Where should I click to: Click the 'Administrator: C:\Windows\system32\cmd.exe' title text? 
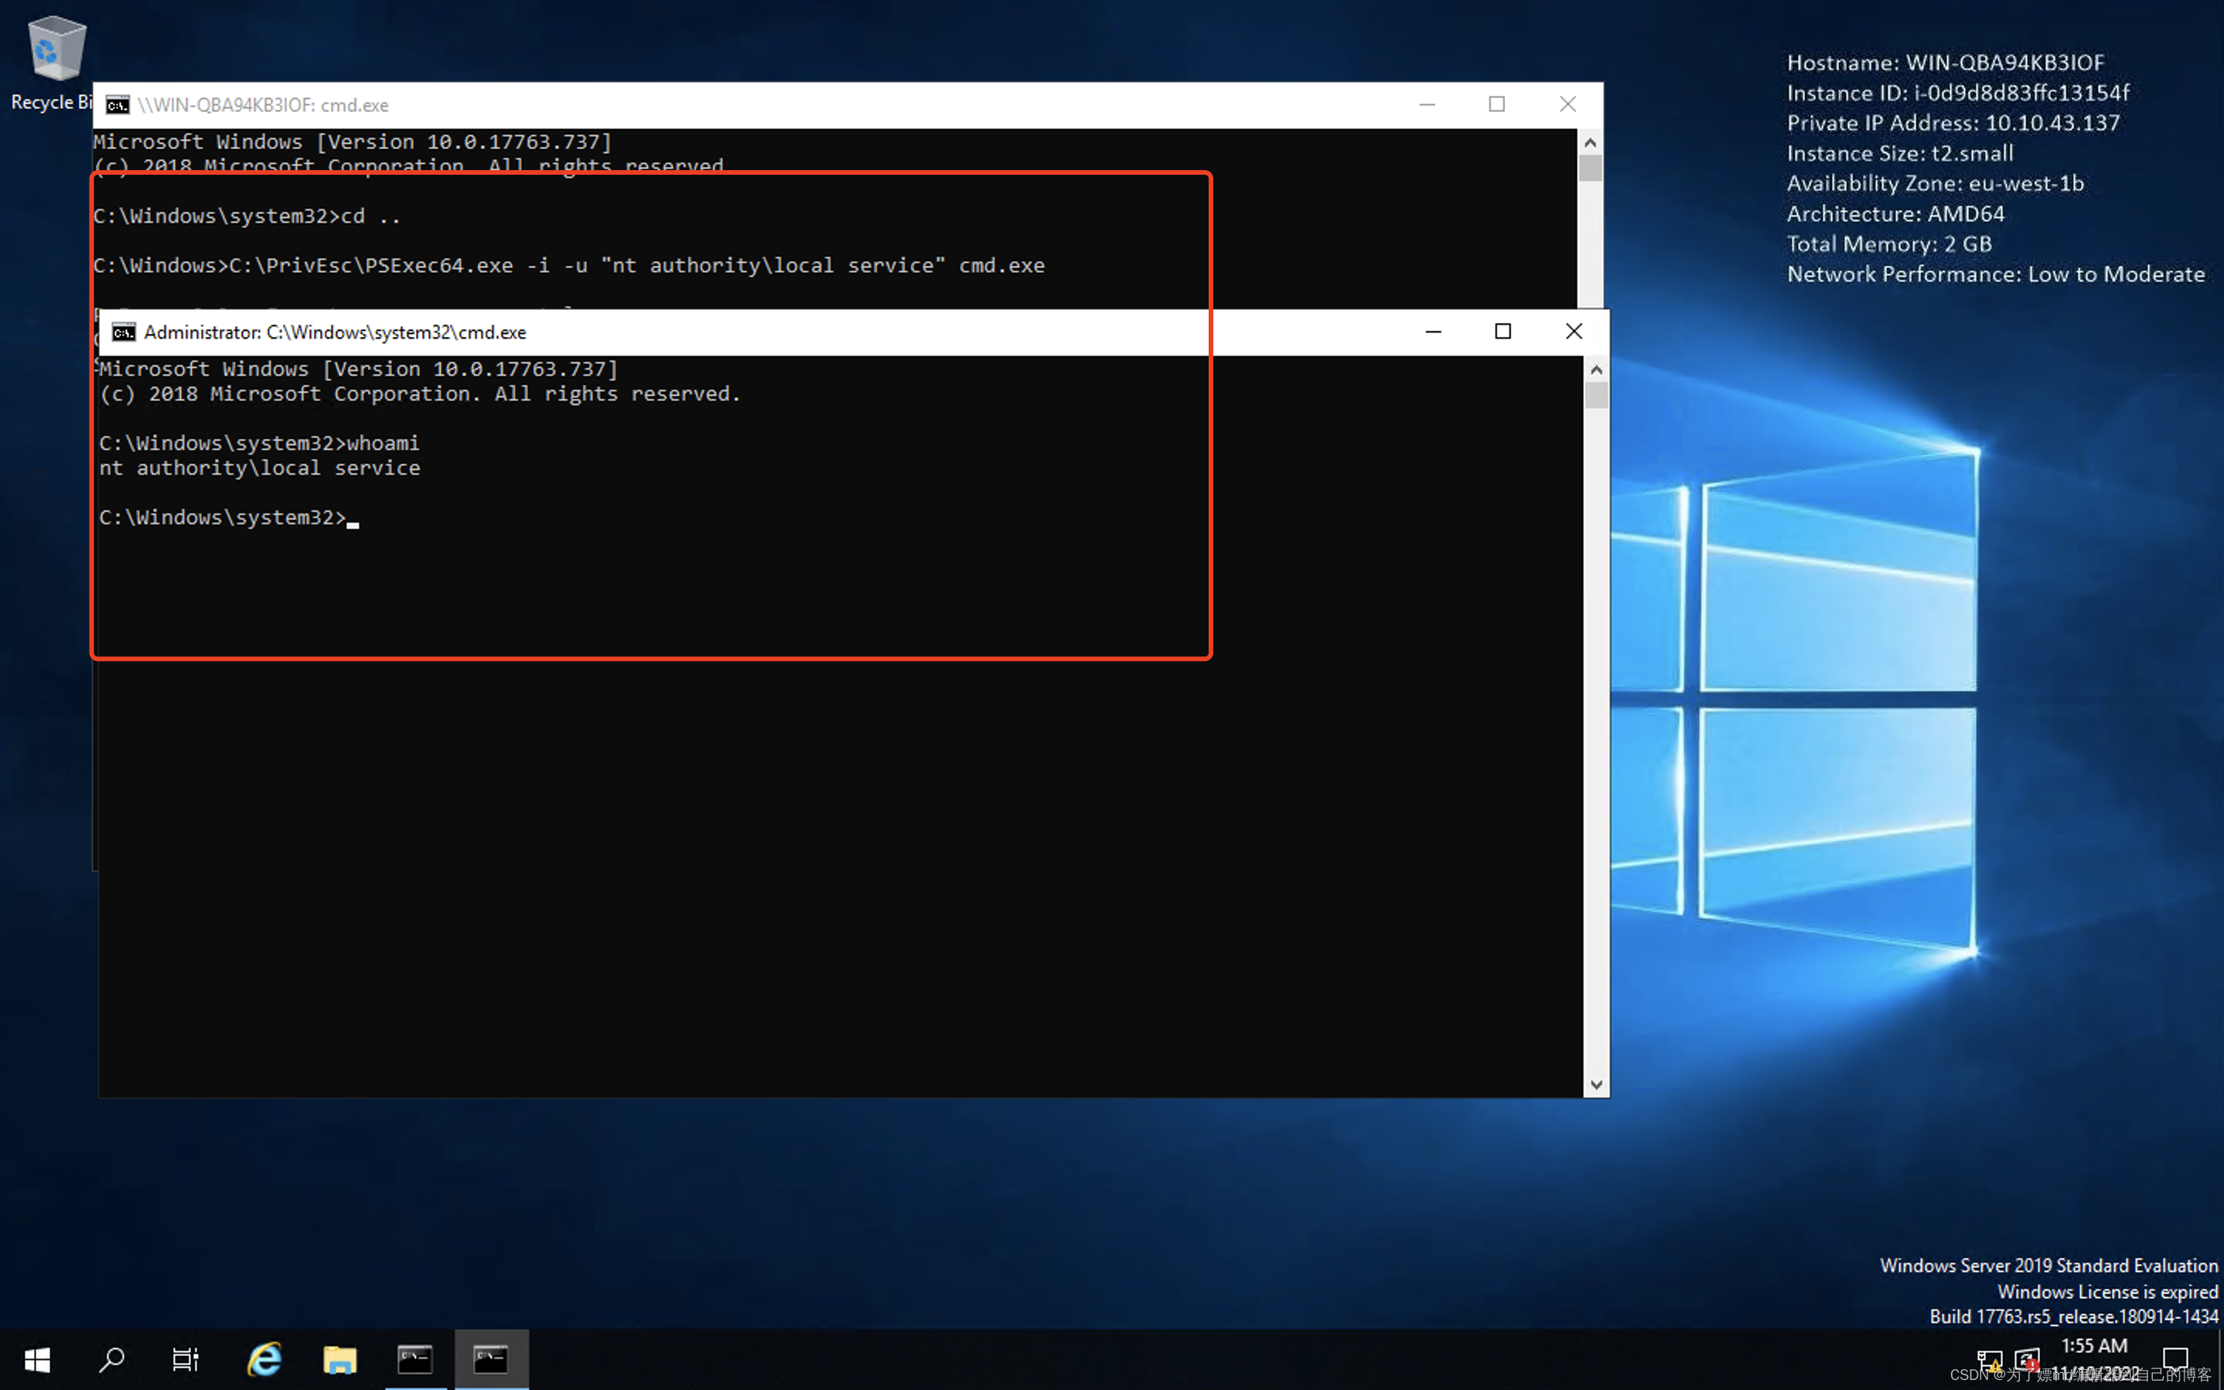(335, 332)
